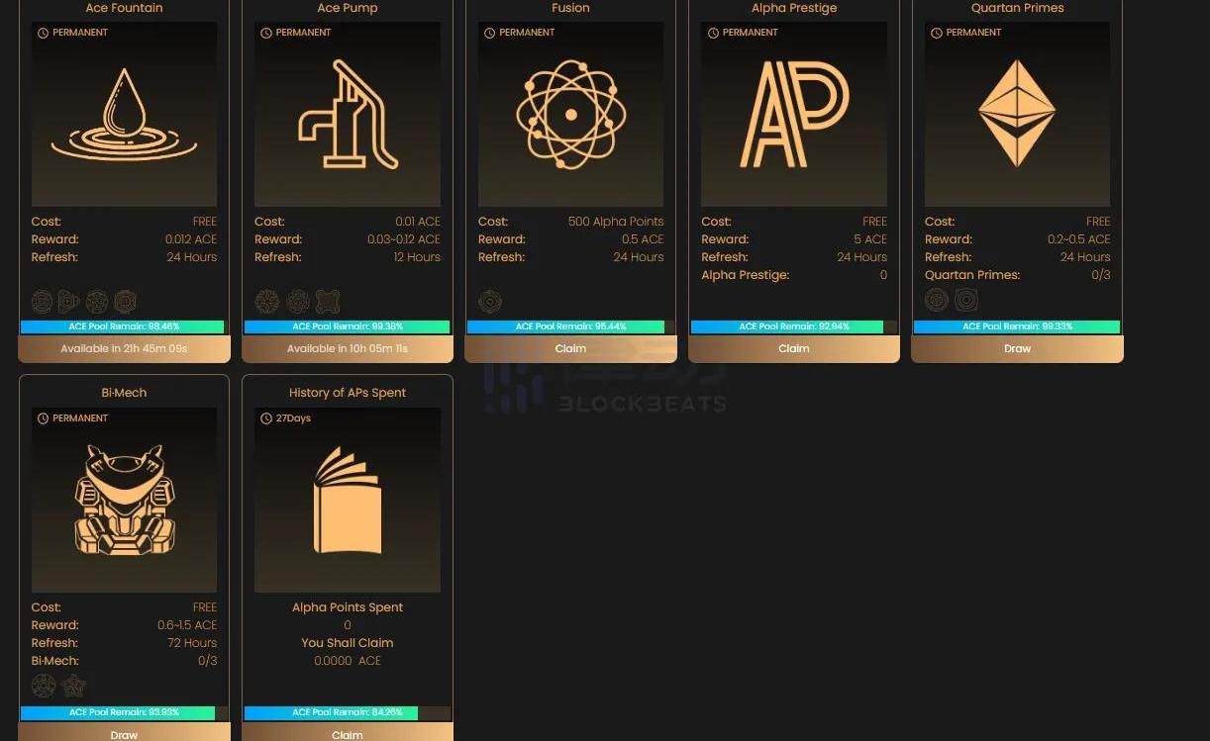Claim the History of APs Spent reward
The width and height of the screenshot is (1210, 741).
coord(348,734)
